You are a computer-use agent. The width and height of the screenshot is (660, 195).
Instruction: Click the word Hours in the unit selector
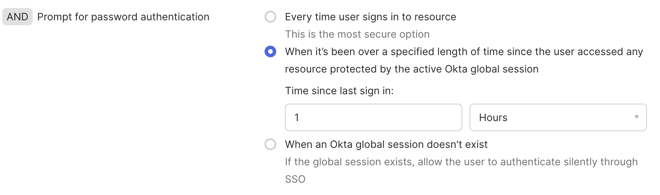[493, 117]
